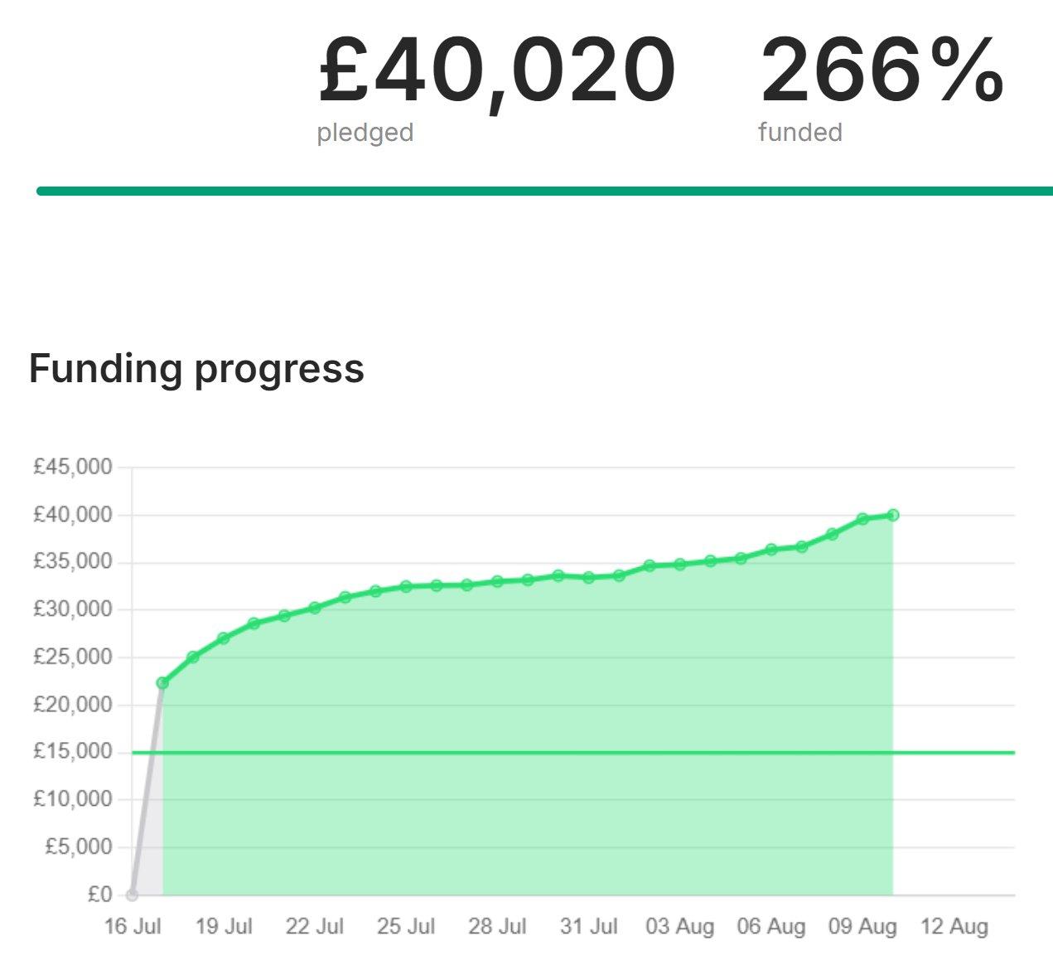The height and width of the screenshot is (965, 1053).
Task: Click the data point above 06 Aug
Action: [771, 550]
